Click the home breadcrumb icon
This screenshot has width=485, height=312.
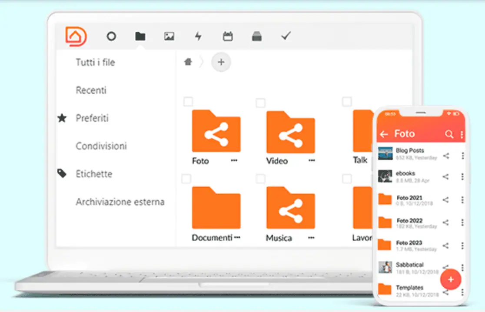[x=188, y=62]
